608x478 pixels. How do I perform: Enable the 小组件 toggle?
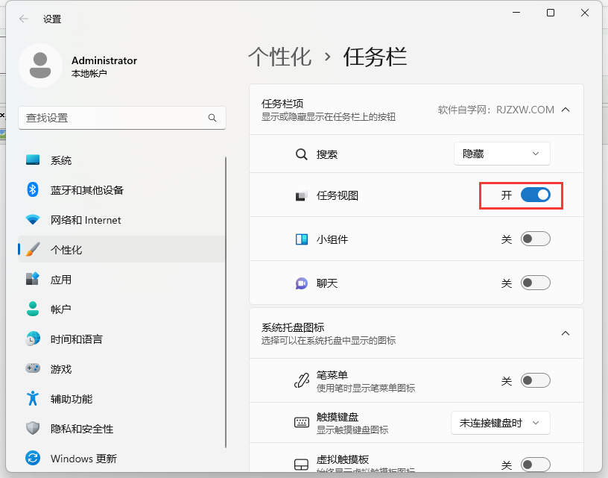point(535,239)
